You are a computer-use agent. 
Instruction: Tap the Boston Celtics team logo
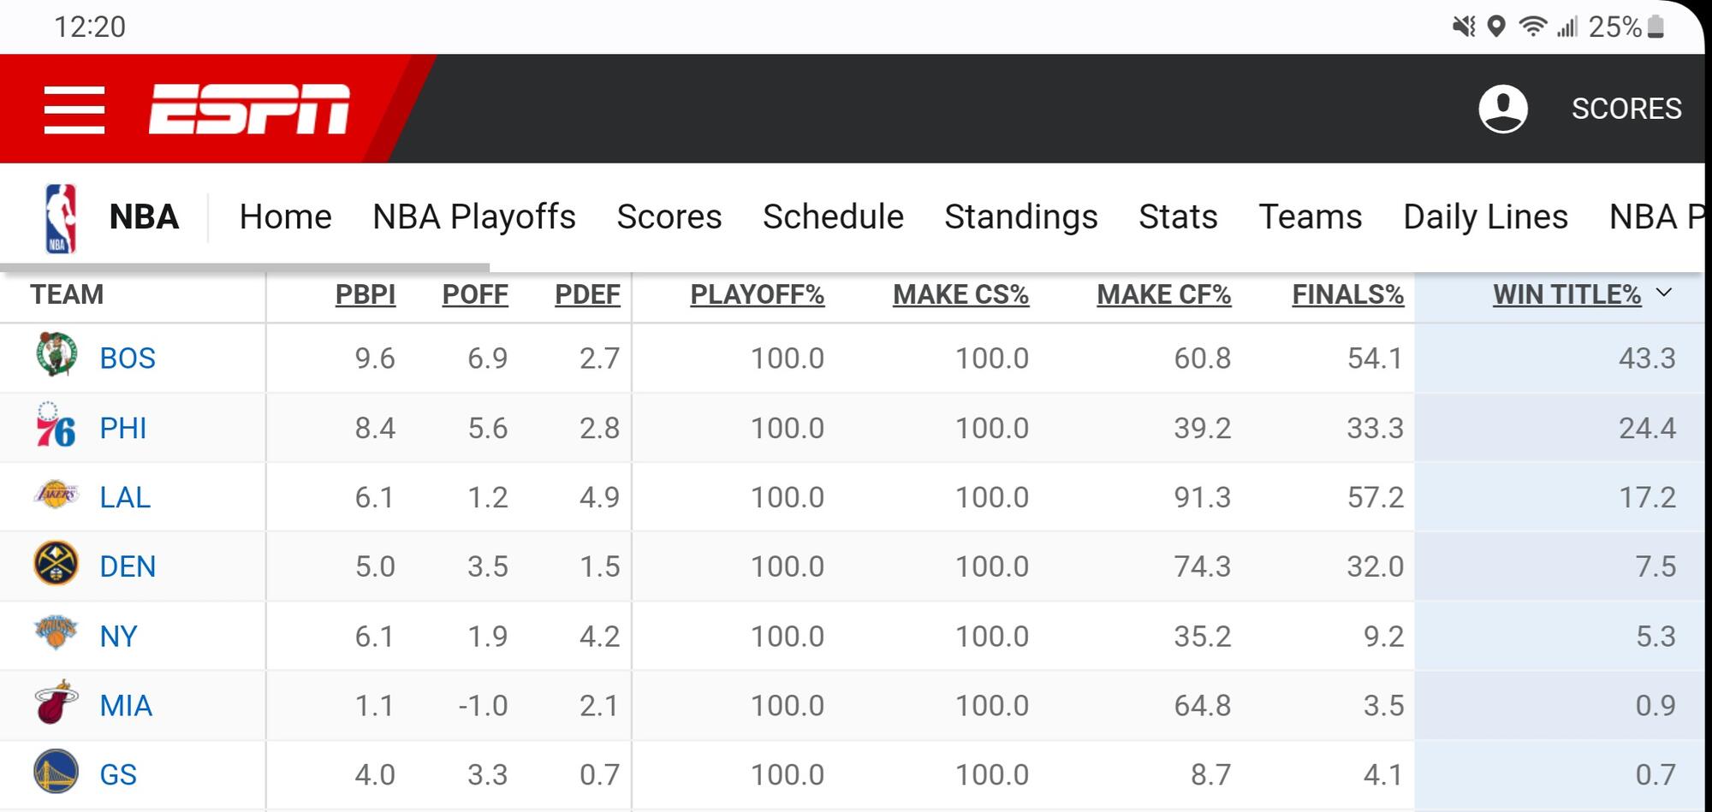point(56,355)
